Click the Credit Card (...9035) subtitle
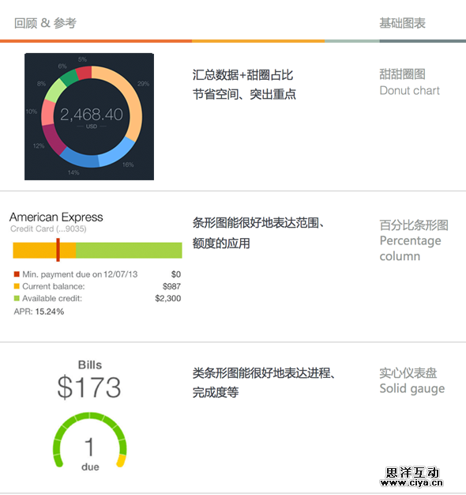466x495 pixels. [48, 229]
